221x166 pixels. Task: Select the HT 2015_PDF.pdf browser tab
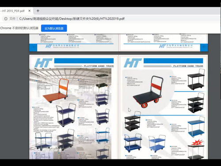pyautogui.click(x=14, y=11)
